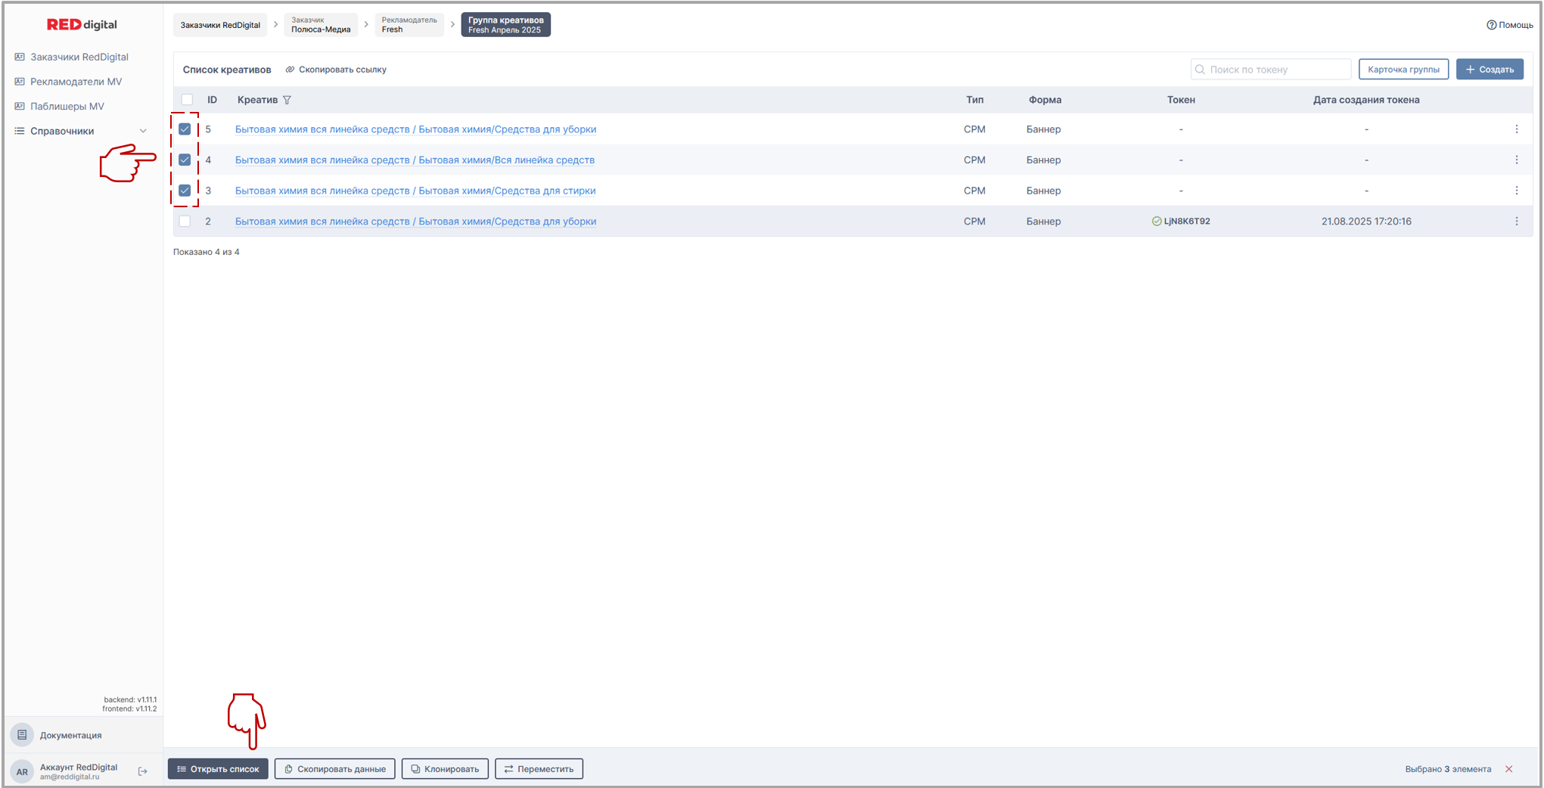Open the Заказчик Полюса-Медиа breadcrumb
This screenshot has height=788, width=1544.
(321, 25)
